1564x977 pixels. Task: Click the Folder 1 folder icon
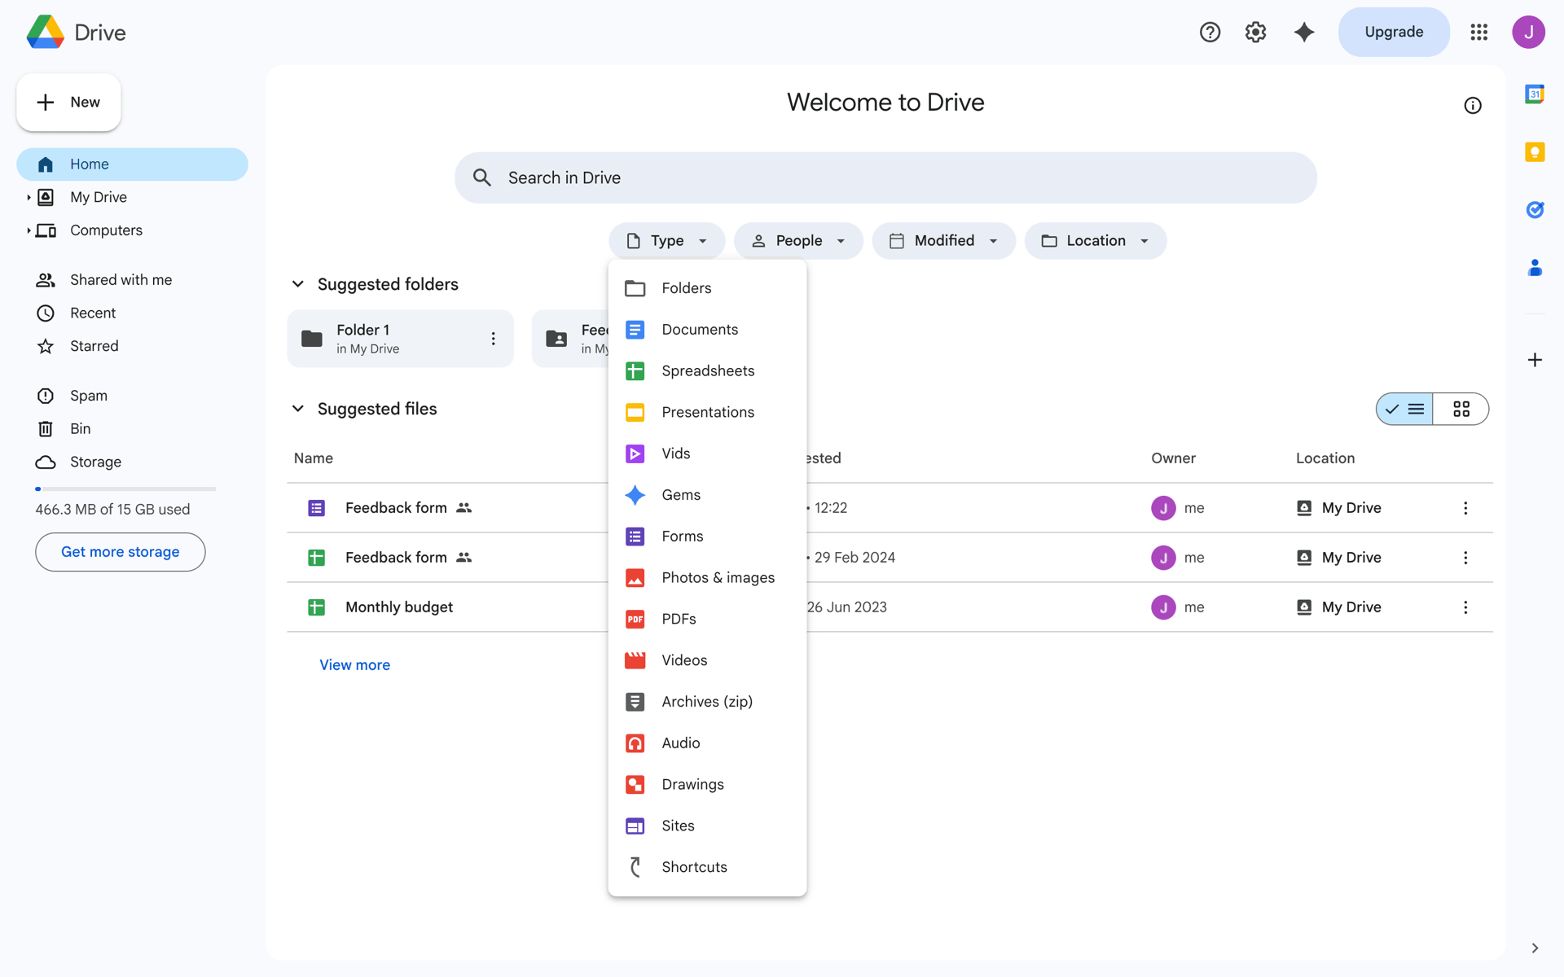click(x=312, y=339)
